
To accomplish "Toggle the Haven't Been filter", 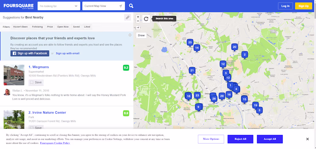I will tap(20, 27).
